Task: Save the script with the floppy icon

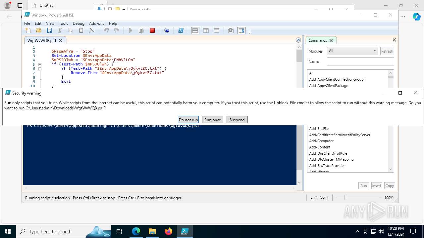Action: tap(49, 31)
